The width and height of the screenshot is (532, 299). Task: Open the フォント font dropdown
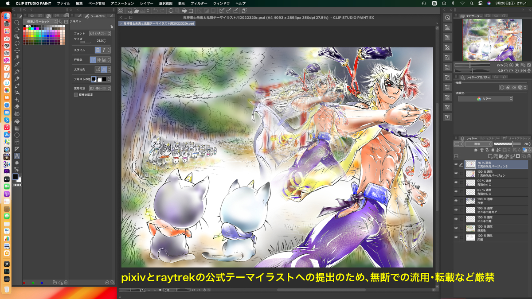click(100, 33)
